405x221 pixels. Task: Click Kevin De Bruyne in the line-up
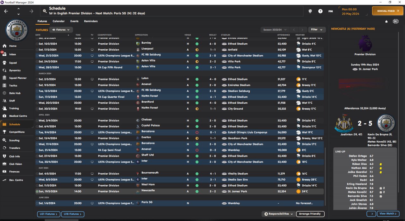coord(357,188)
